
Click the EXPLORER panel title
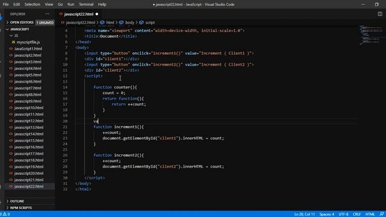[17, 14]
